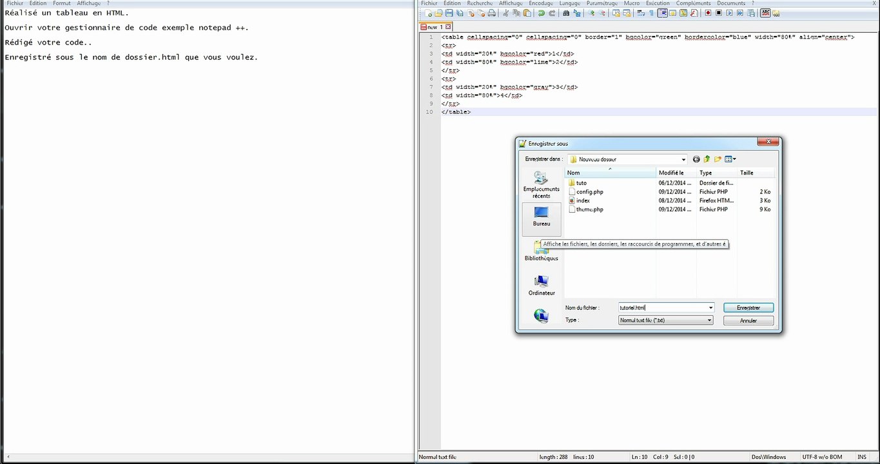Click the Enregistrer button

coord(748,308)
